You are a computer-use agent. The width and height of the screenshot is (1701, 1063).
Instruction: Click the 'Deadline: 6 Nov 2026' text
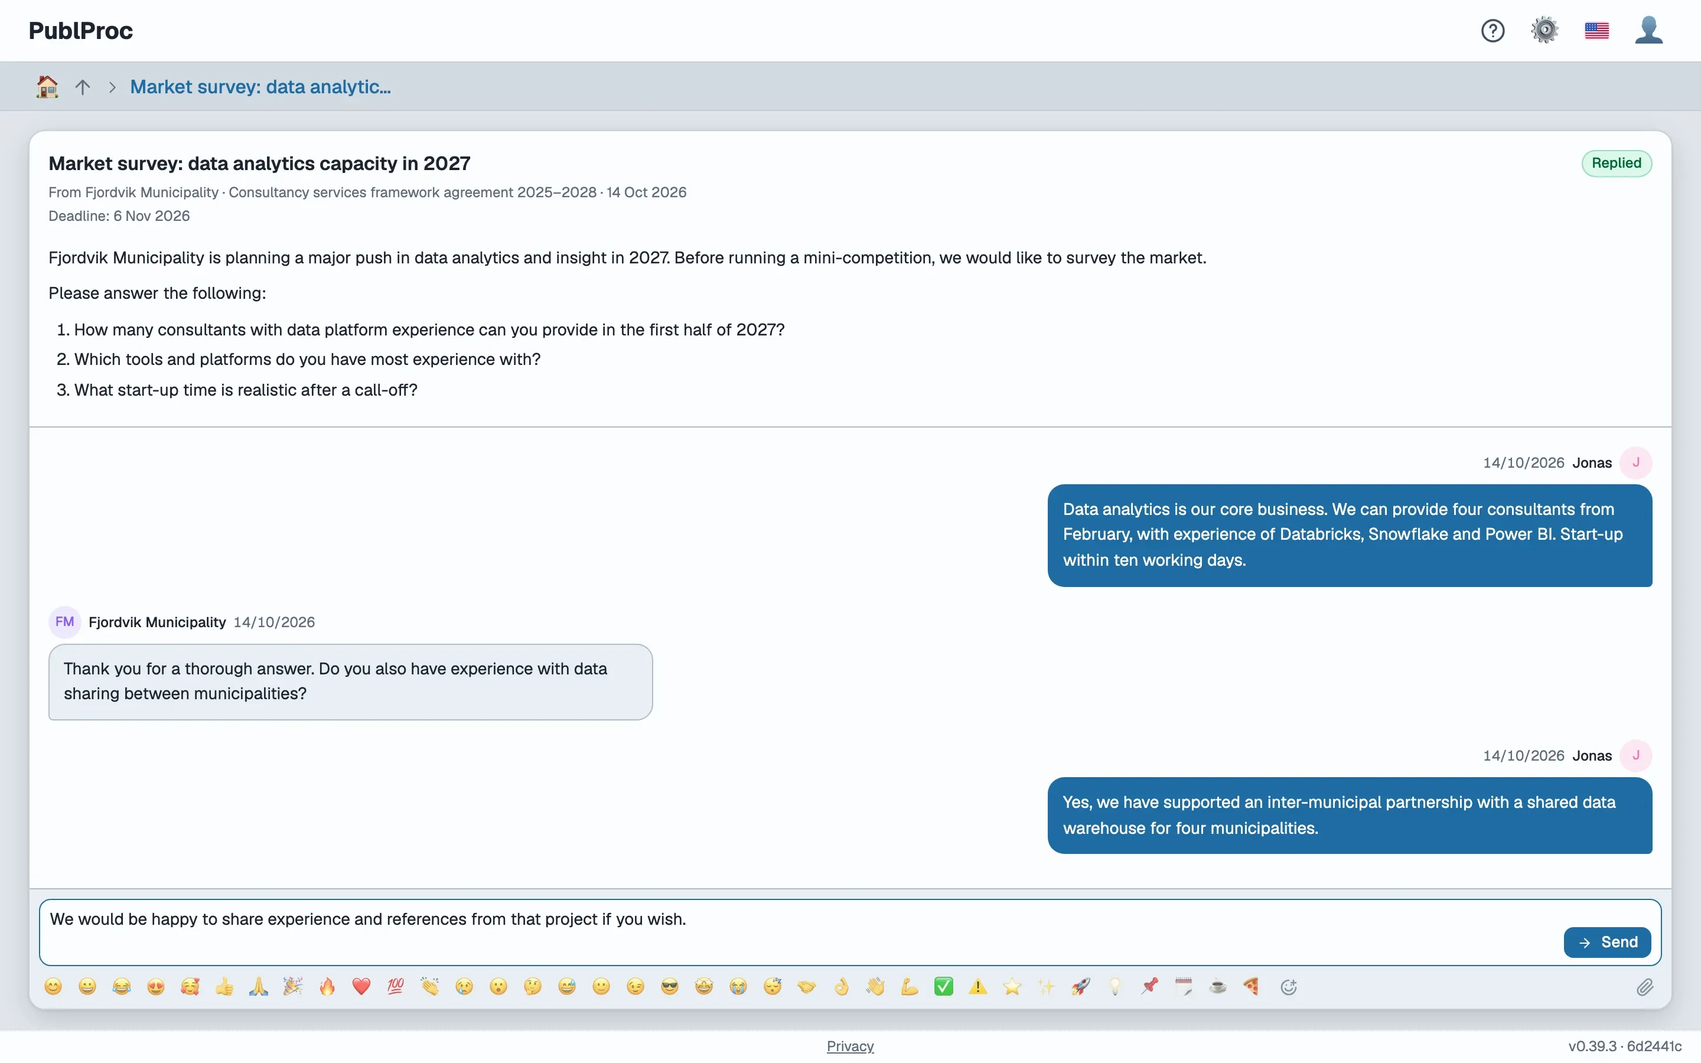[119, 216]
